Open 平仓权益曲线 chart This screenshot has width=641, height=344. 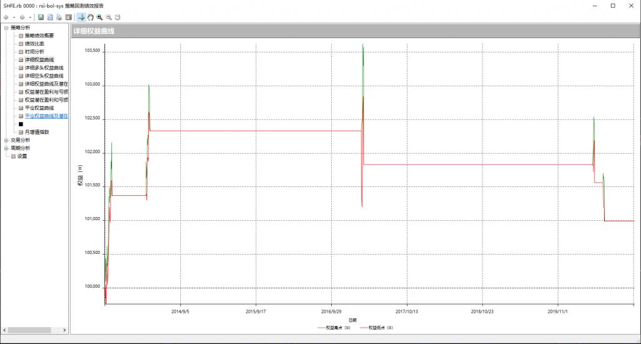[x=39, y=108]
